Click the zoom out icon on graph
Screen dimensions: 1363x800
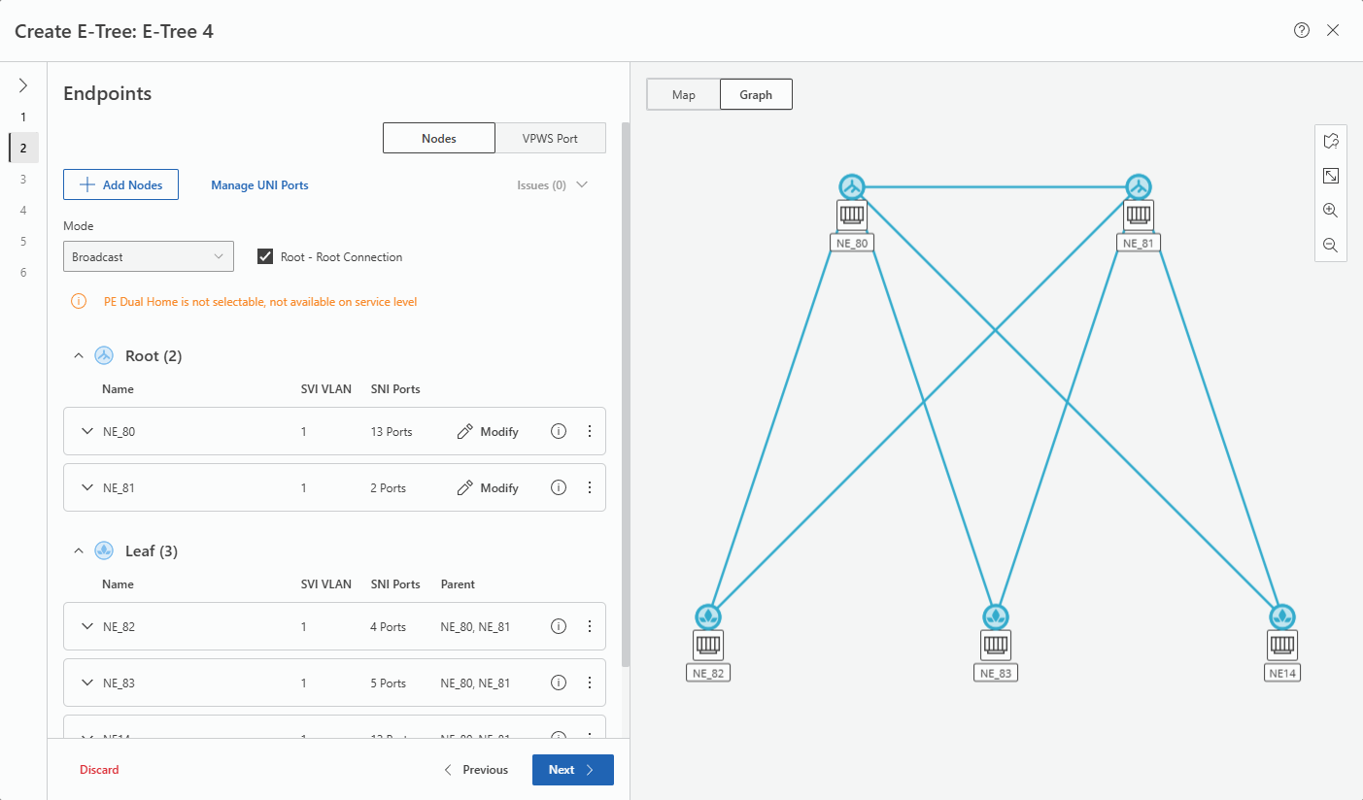[1331, 246]
